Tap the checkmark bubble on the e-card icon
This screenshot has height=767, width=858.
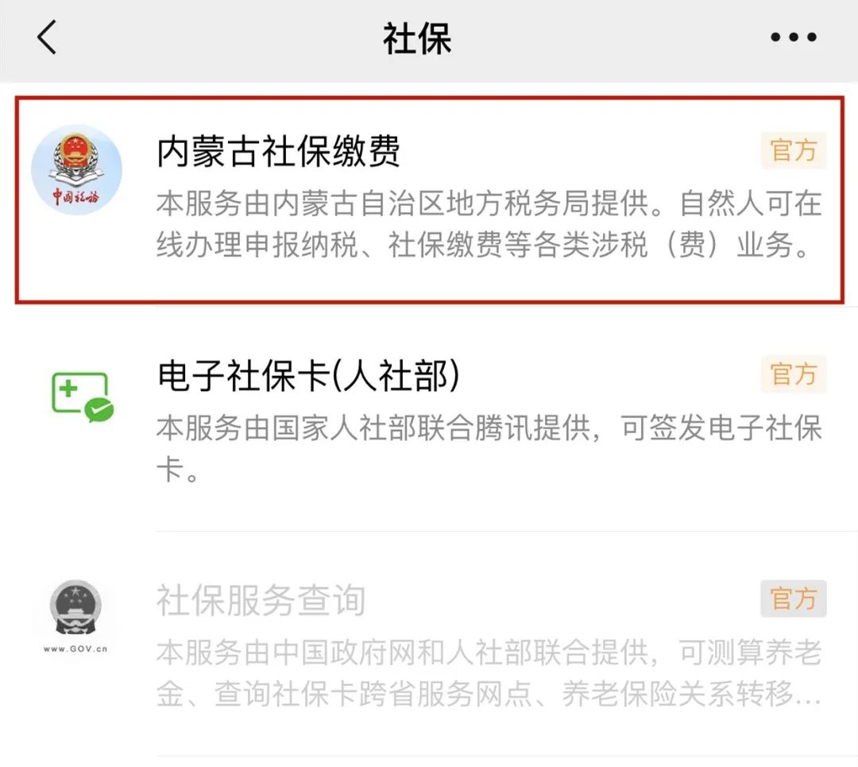pyautogui.click(x=99, y=409)
